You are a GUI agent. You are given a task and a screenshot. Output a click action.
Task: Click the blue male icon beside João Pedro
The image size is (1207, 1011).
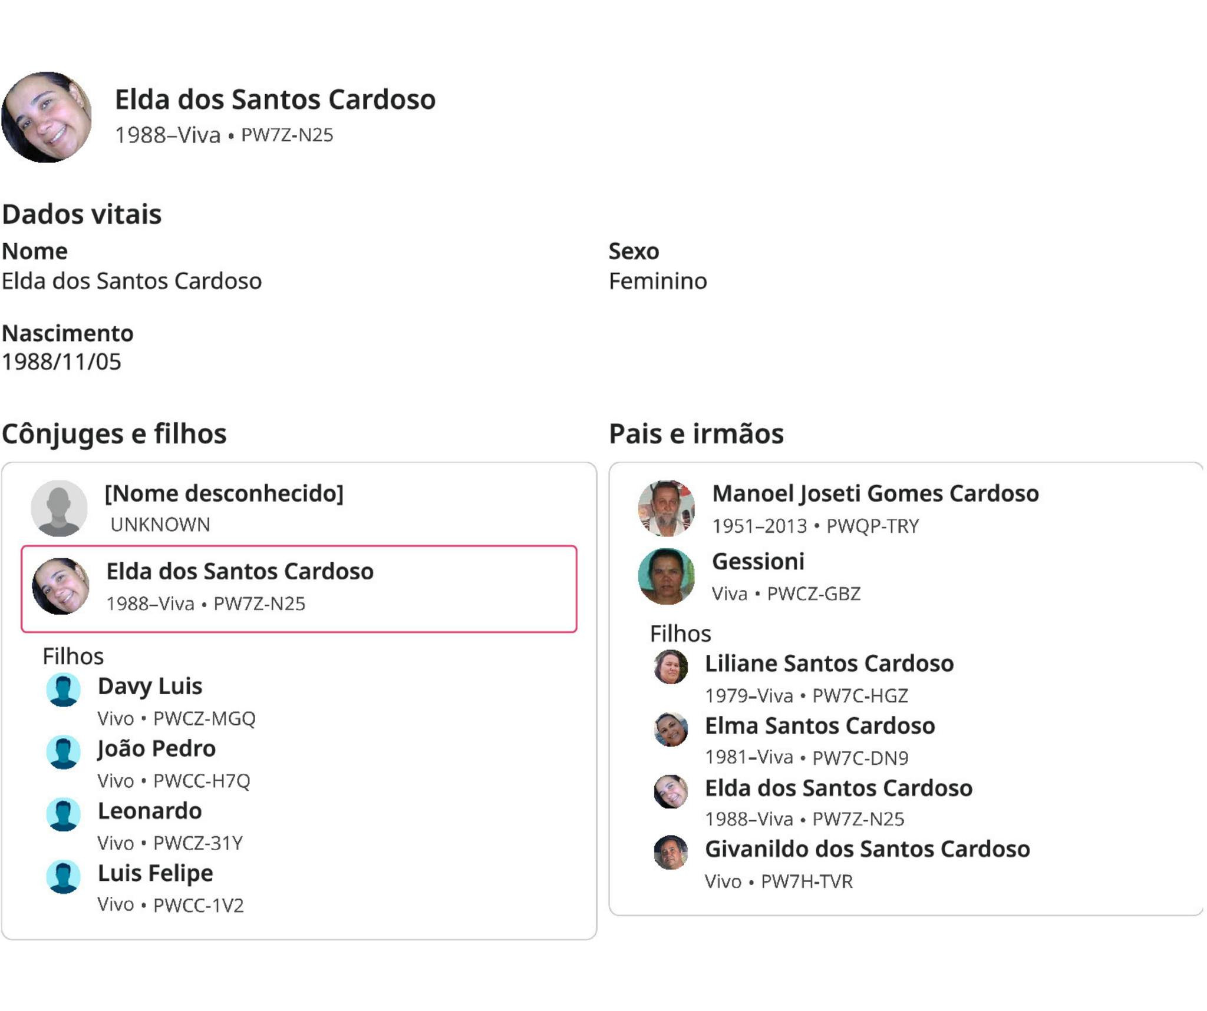(64, 752)
